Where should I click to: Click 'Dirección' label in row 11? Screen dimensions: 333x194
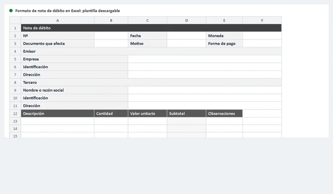tap(74, 106)
